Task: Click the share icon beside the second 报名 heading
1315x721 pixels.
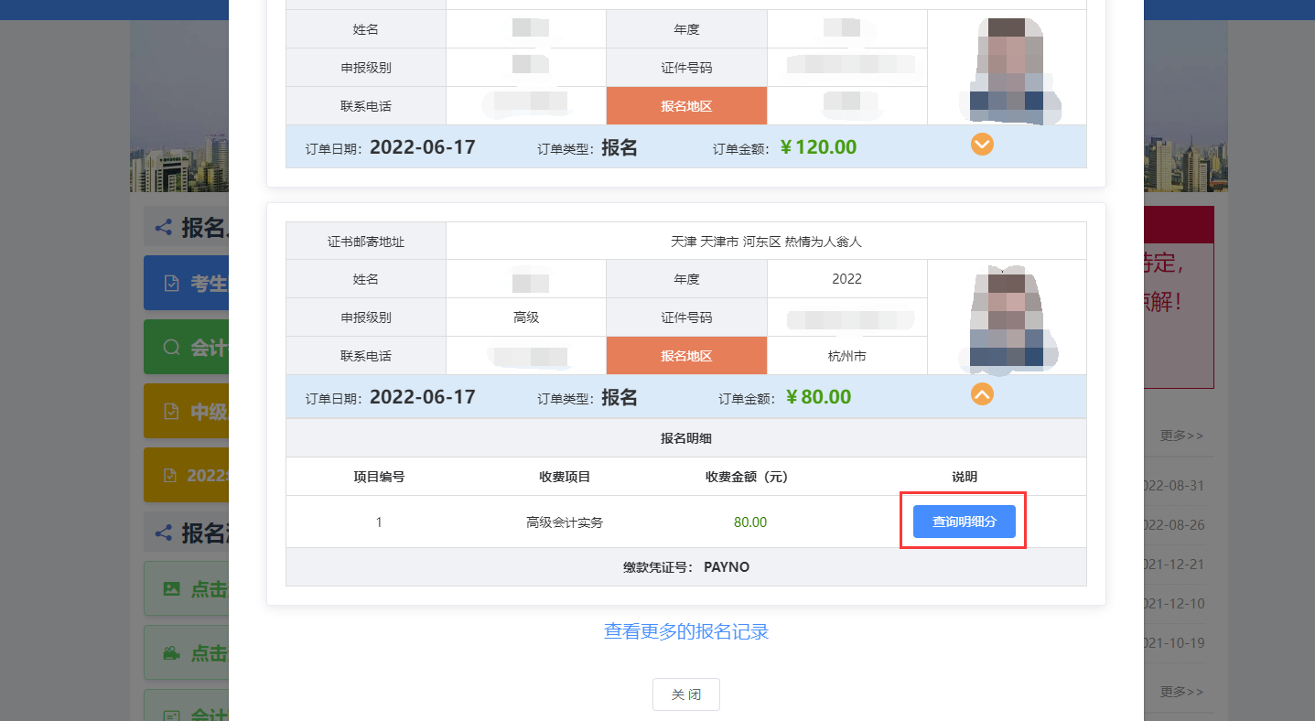Action: coord(163,533)
